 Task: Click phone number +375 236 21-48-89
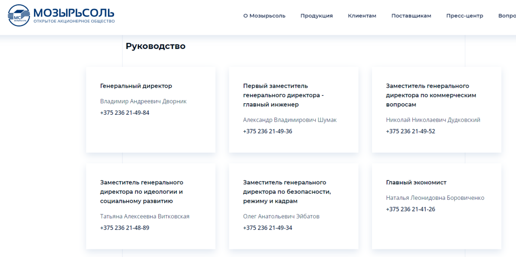pyautogui.click(x=125, y=228)
